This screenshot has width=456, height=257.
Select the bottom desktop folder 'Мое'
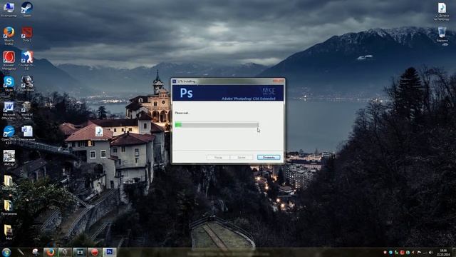coord(9,232)
